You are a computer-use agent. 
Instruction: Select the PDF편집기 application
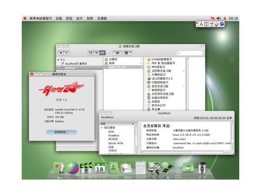(158, 67)
